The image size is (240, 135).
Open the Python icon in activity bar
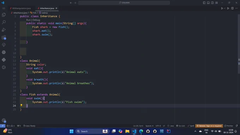point(4,60)
